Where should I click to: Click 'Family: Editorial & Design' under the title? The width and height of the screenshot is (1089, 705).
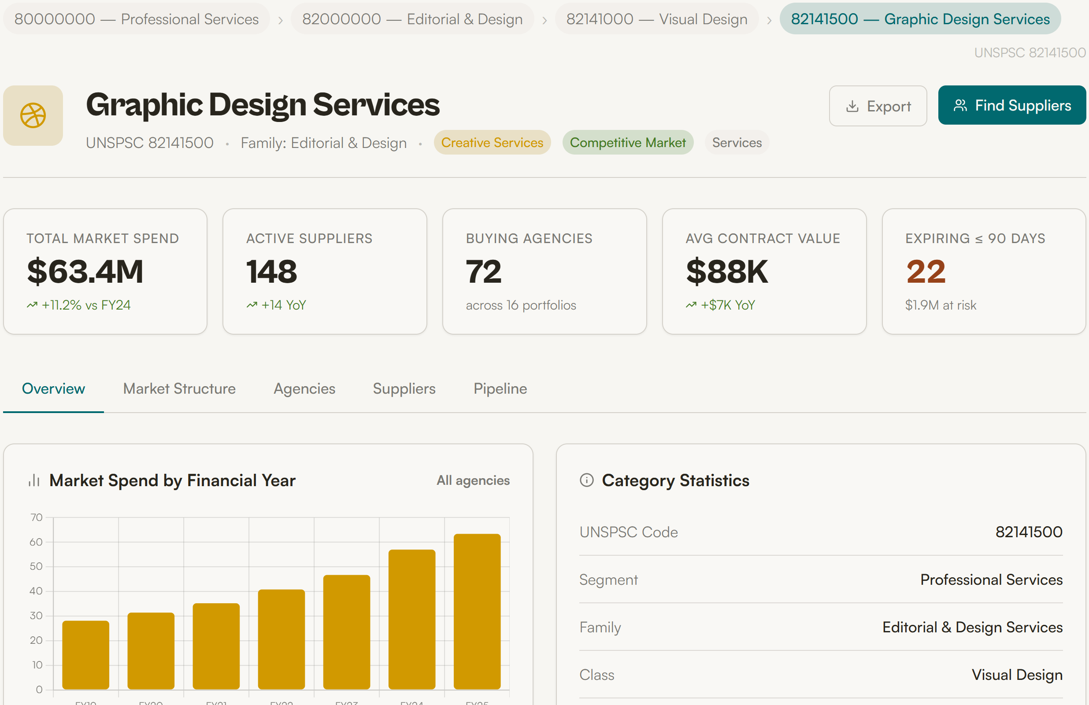(323, 143)
